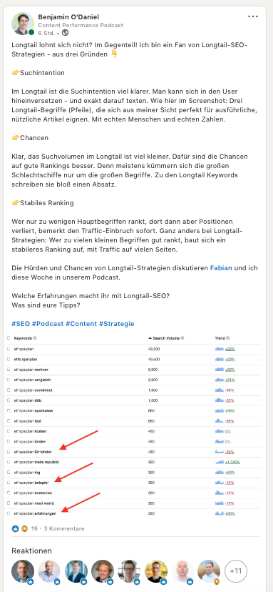
Task: Select the 'etf sparplan erfahrungen' checkbox
Action: [9, 513]
